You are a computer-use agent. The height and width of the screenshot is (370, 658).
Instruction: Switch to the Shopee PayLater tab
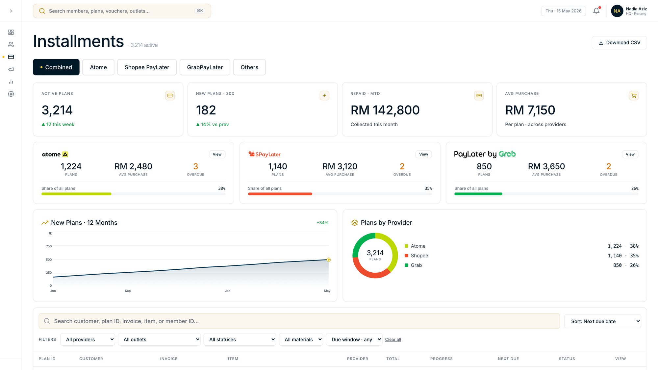click(147, 67)
